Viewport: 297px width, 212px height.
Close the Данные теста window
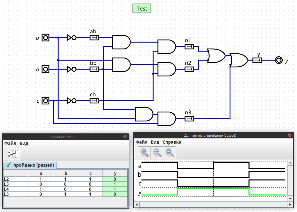(290, 135)
